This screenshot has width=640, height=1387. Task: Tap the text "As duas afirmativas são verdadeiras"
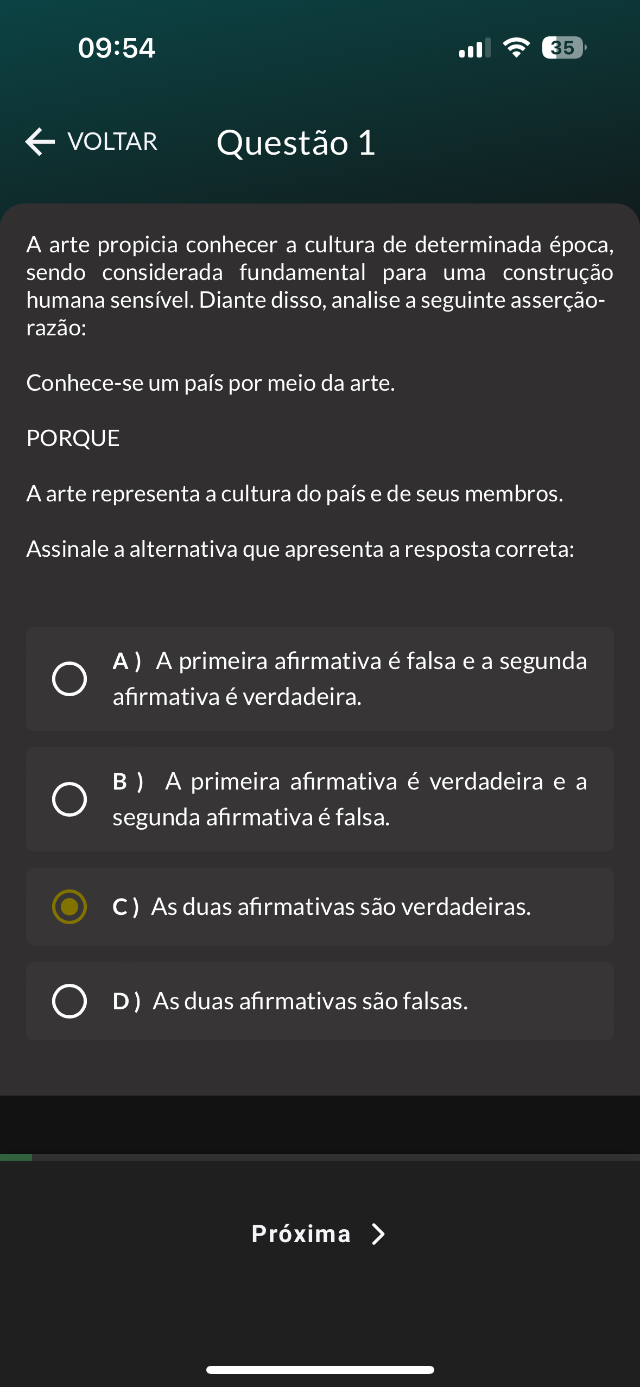pyautogui.click(x=341, y=907)
